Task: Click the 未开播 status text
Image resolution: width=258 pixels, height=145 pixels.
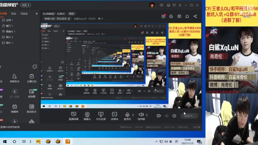Action: [196, 127]
